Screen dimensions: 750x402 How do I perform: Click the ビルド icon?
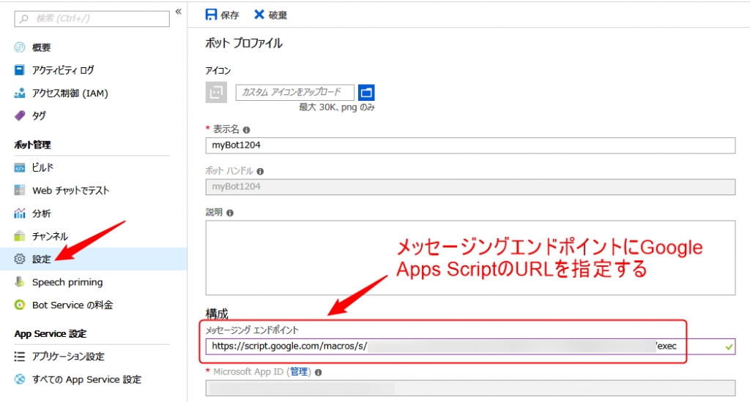[x=20, y=167]
